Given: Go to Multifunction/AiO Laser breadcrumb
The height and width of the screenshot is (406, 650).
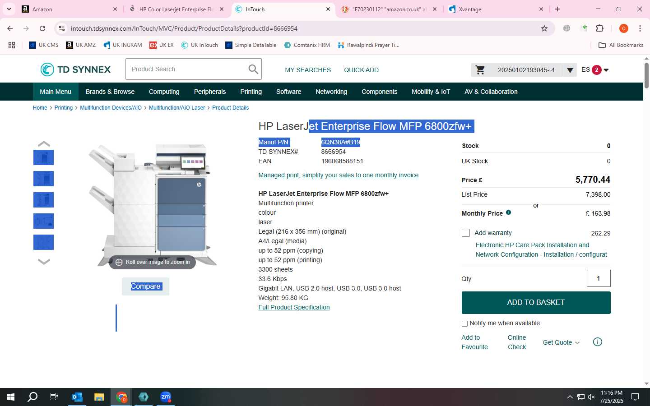Looking at the screenshot, I should click(x=177, y=108).
